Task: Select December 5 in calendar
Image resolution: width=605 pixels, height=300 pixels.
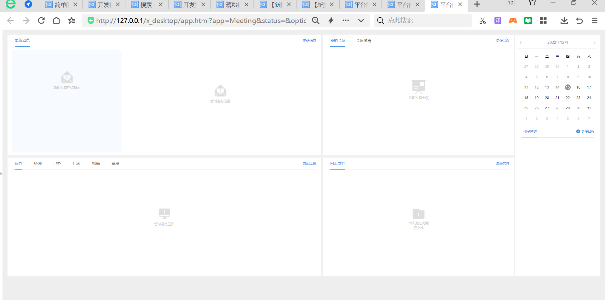Action: tap(537, 77)
